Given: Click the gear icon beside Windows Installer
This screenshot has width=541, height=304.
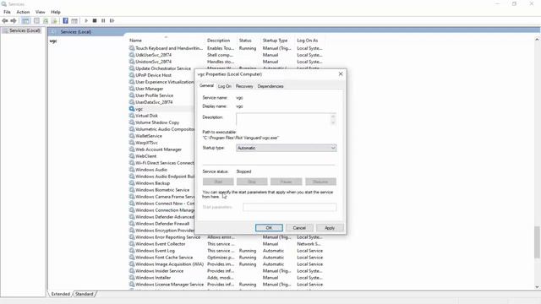Looking at the screenshot, I should coord(132,278).
